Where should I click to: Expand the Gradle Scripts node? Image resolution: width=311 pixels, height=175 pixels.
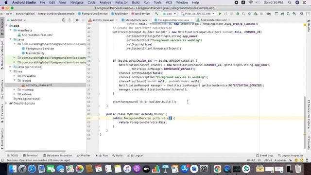7,104
